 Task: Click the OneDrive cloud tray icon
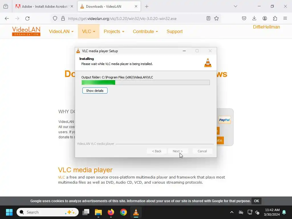click(241, 212)
